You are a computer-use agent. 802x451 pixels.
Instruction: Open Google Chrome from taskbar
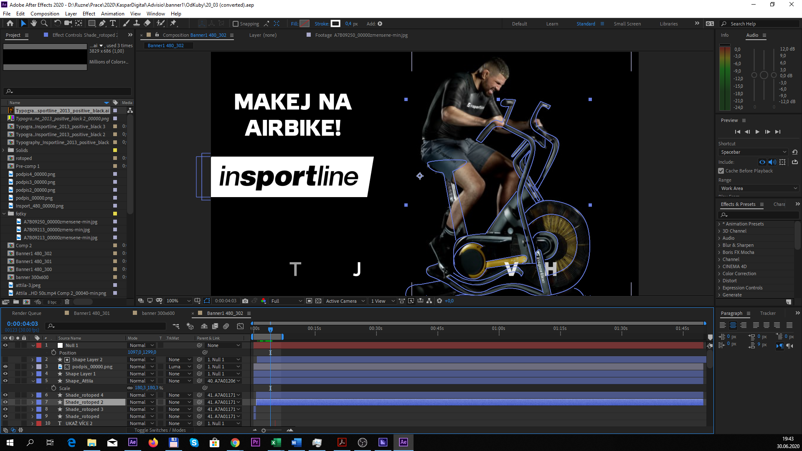click(235, 442)
